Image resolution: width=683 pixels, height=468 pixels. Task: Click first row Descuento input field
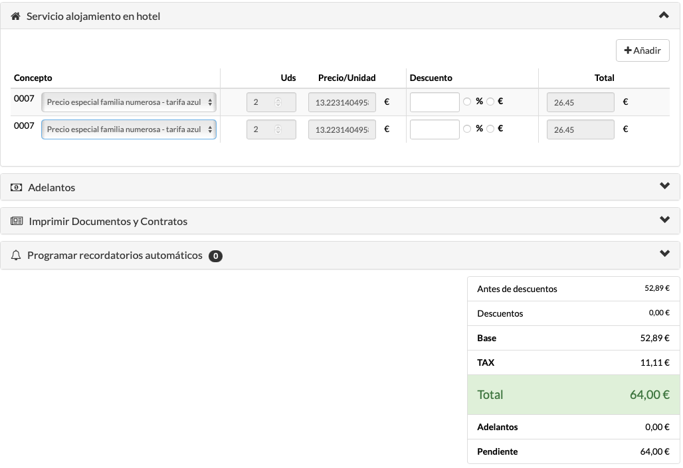pyautogui.click(x=435, y=102)
